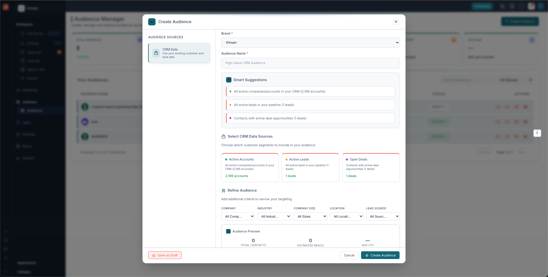Focus the Audience Name input field
Viewport: 548px width, 277px height.
point(310,63)
